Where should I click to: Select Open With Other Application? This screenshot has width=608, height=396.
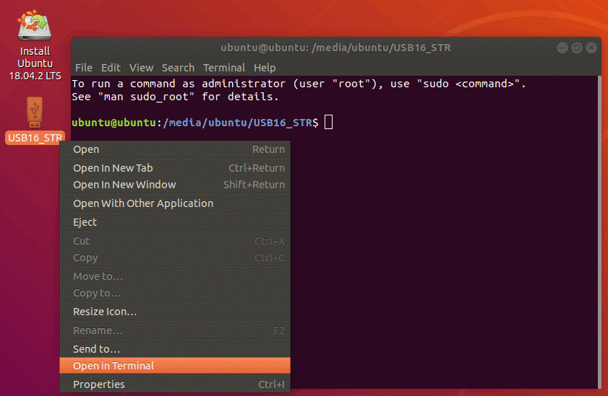175,203
